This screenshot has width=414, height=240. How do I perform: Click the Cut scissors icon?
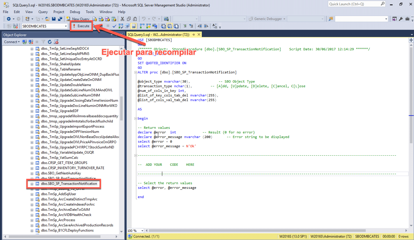[x=122, y=19]
